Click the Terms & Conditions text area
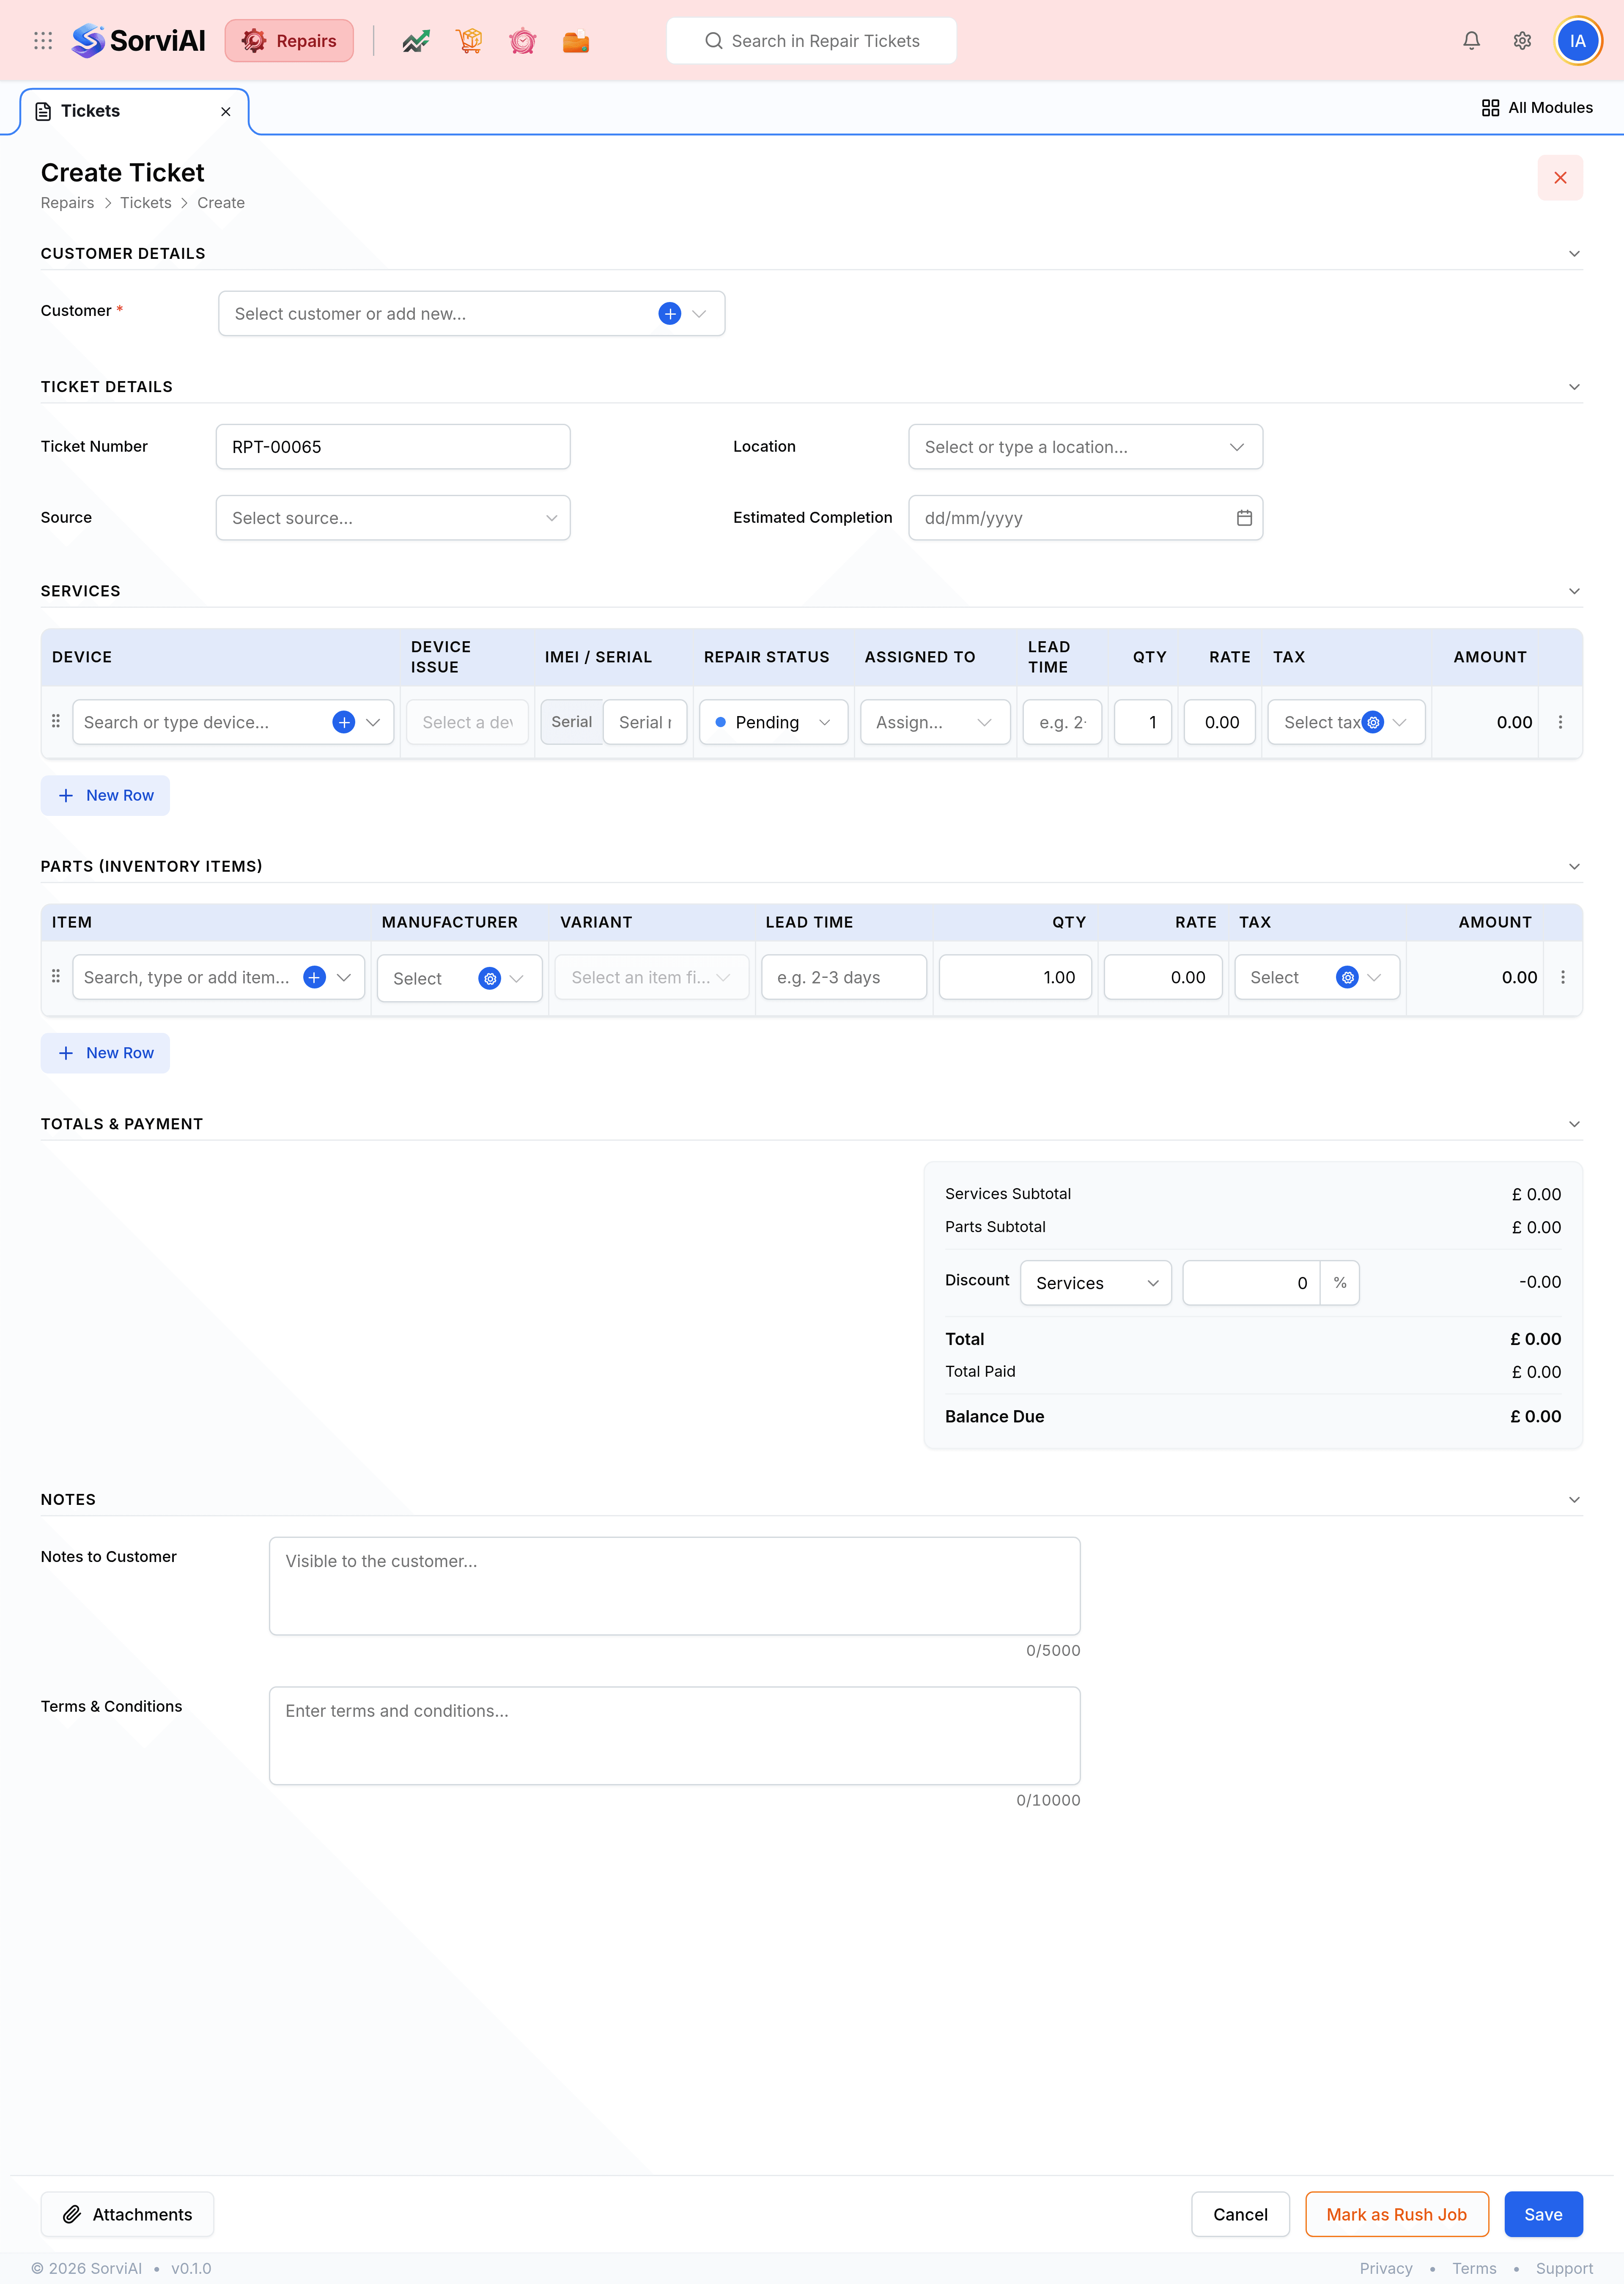Screen dimensions: 1624x2284 point(674,1736)
